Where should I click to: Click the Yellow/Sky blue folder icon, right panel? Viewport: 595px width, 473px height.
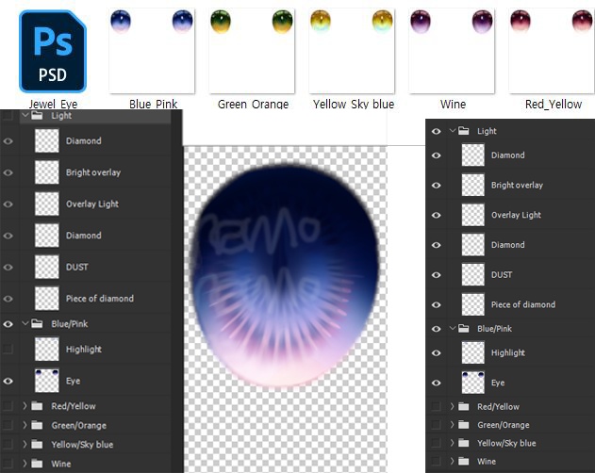[x=464, y=443]
